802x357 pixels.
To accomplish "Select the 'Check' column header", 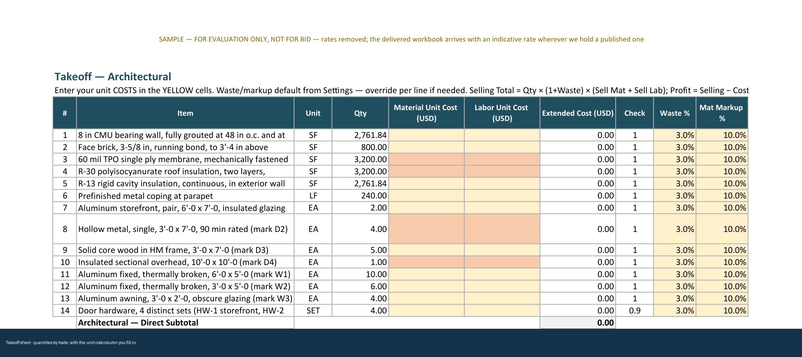I will [x=635, y=113].
